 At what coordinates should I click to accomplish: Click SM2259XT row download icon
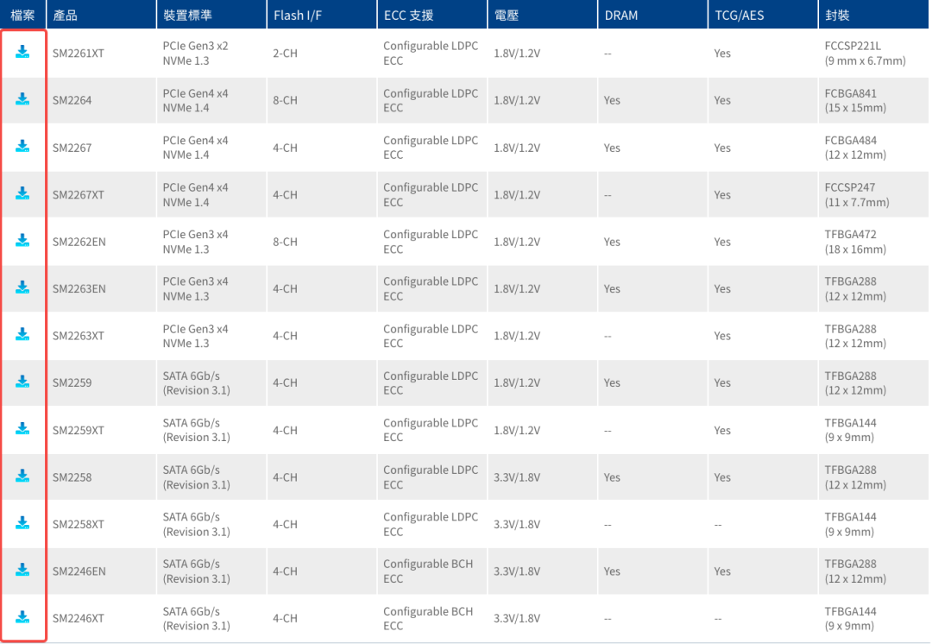click(x=22, y=429)
